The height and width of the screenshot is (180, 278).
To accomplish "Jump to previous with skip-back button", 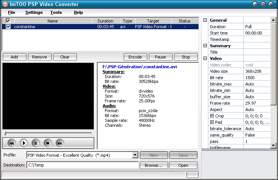I will pyautogui.click(x=11, y=143).
